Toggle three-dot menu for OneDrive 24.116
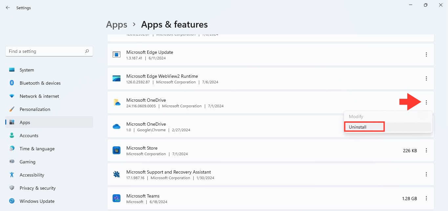 pos(426,102)
